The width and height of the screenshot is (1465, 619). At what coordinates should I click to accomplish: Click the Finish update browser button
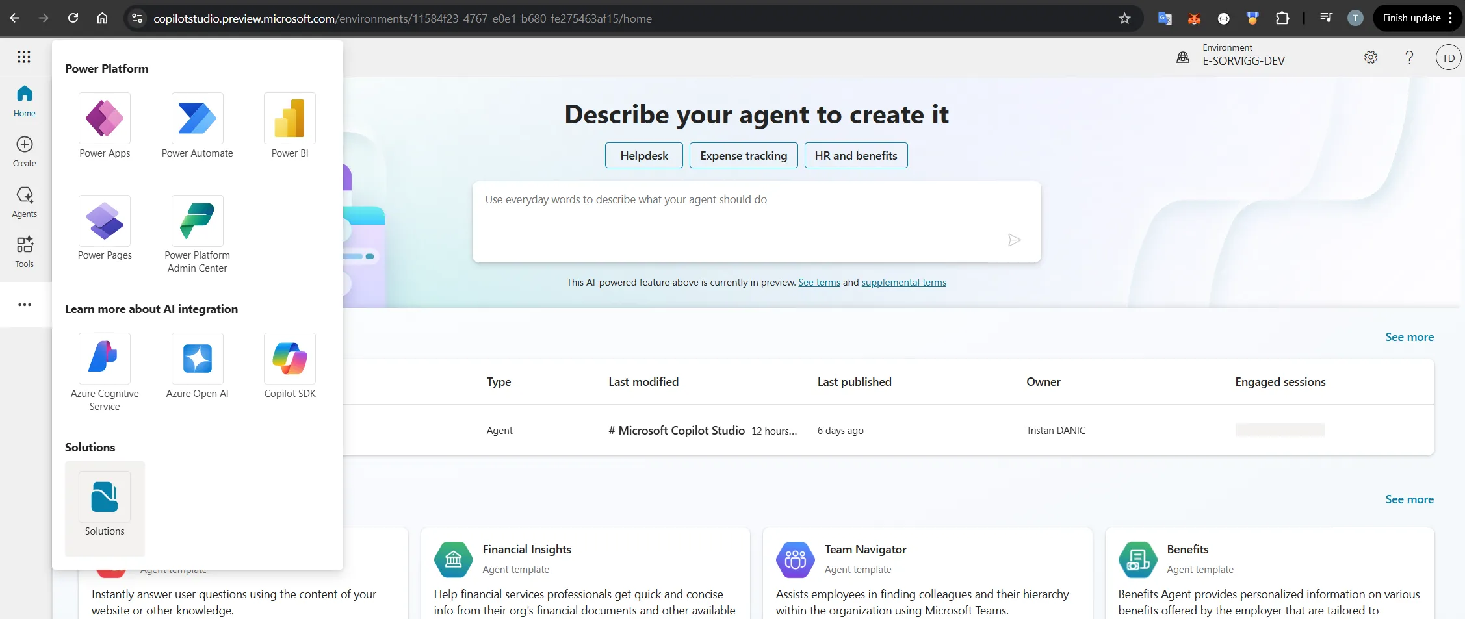1418,18
